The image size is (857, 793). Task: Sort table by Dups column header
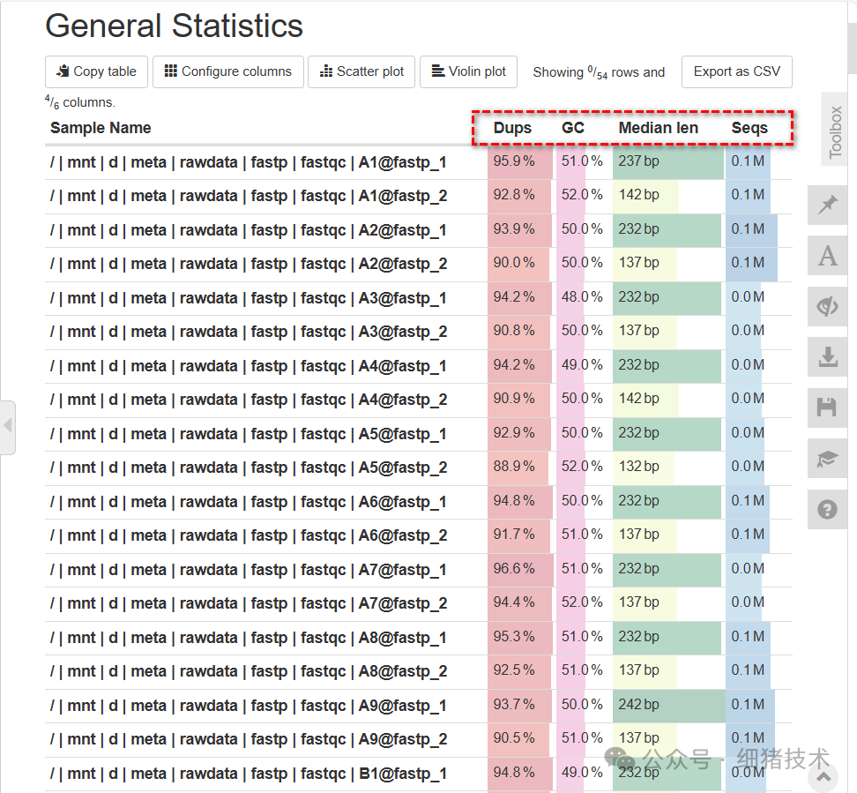pos(512,128)
